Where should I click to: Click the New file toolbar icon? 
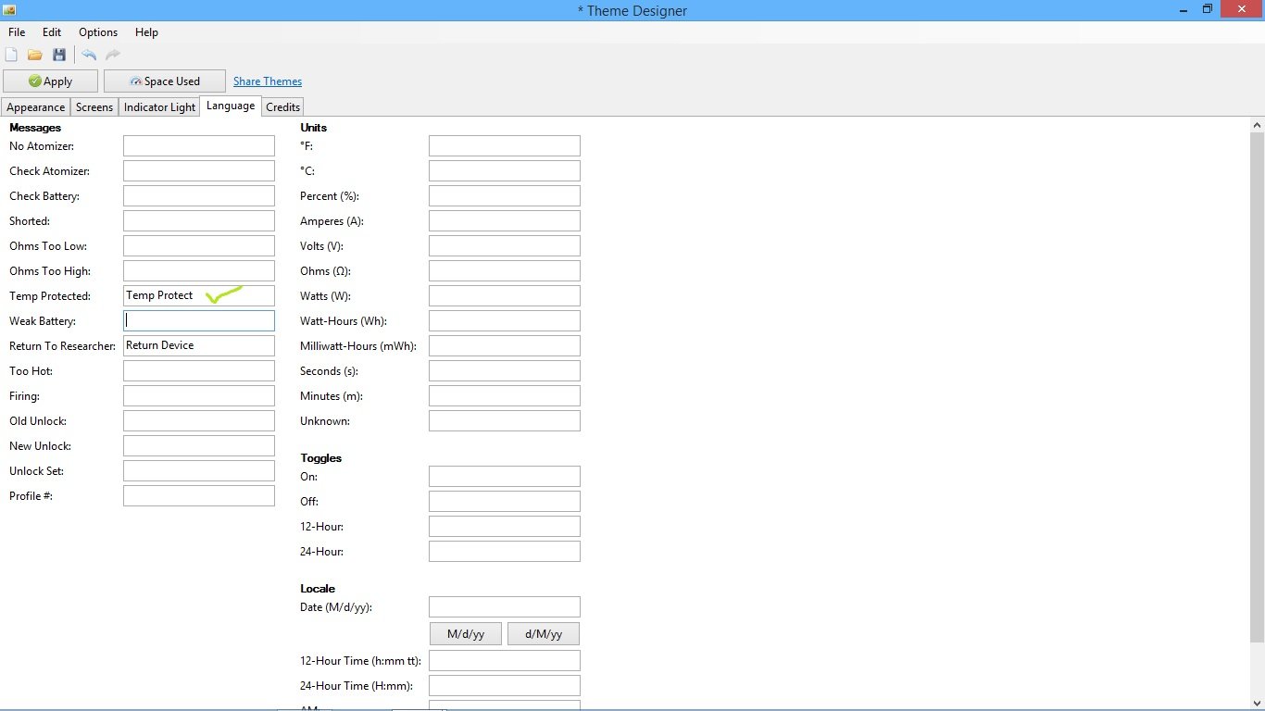pyautogui.click(x=11, y=56)
